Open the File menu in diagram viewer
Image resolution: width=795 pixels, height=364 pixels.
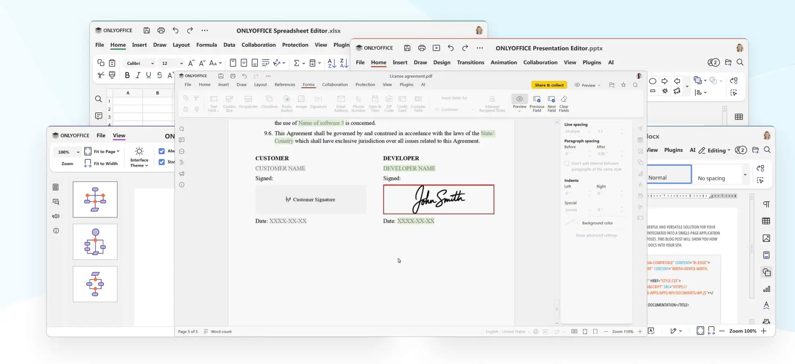pyautogui.click(x=101, y=135)
